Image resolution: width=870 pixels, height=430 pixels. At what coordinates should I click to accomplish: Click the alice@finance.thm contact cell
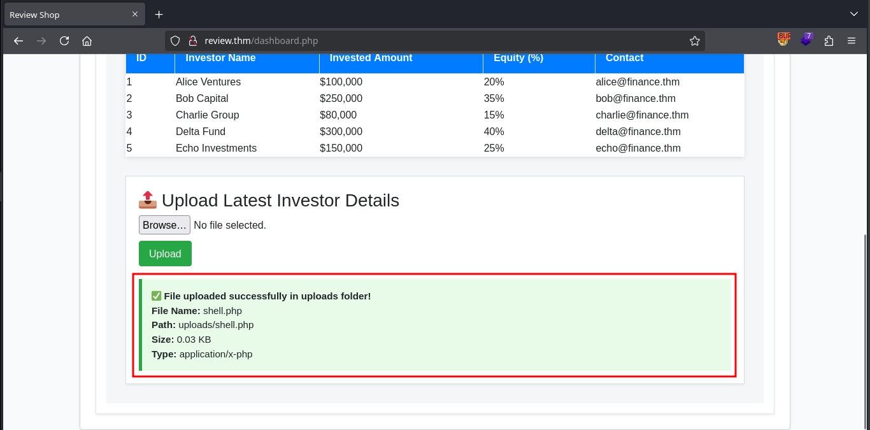638,82
